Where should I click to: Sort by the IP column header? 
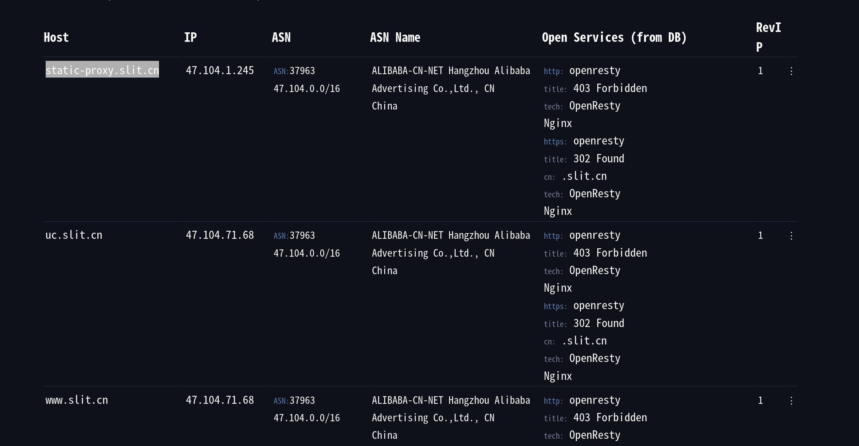tap(190, 38)
